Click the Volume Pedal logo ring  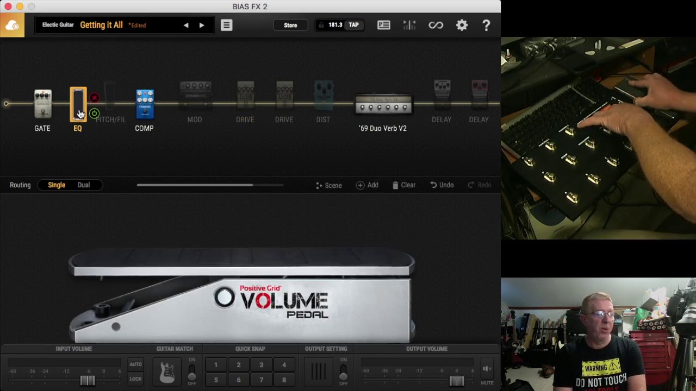224,298
